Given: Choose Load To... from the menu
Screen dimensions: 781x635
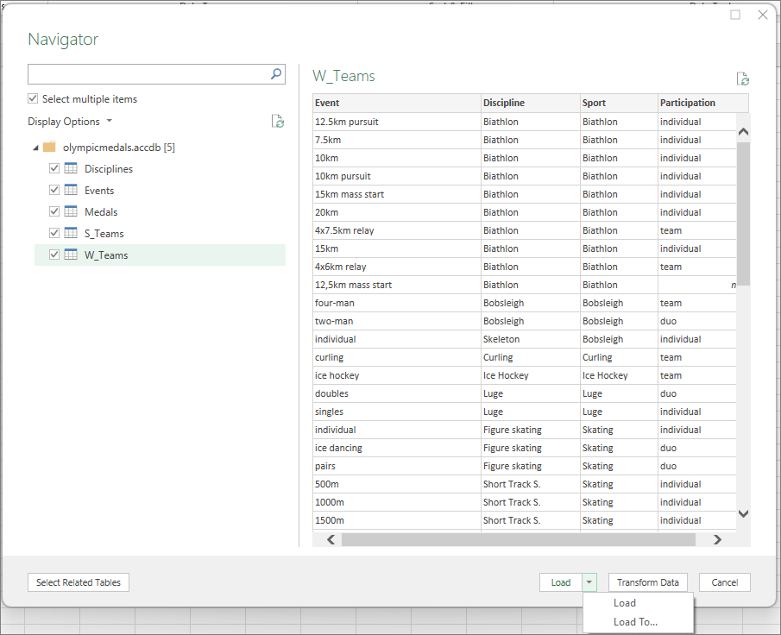Looking at the screenshot, I should click(635, 622).
